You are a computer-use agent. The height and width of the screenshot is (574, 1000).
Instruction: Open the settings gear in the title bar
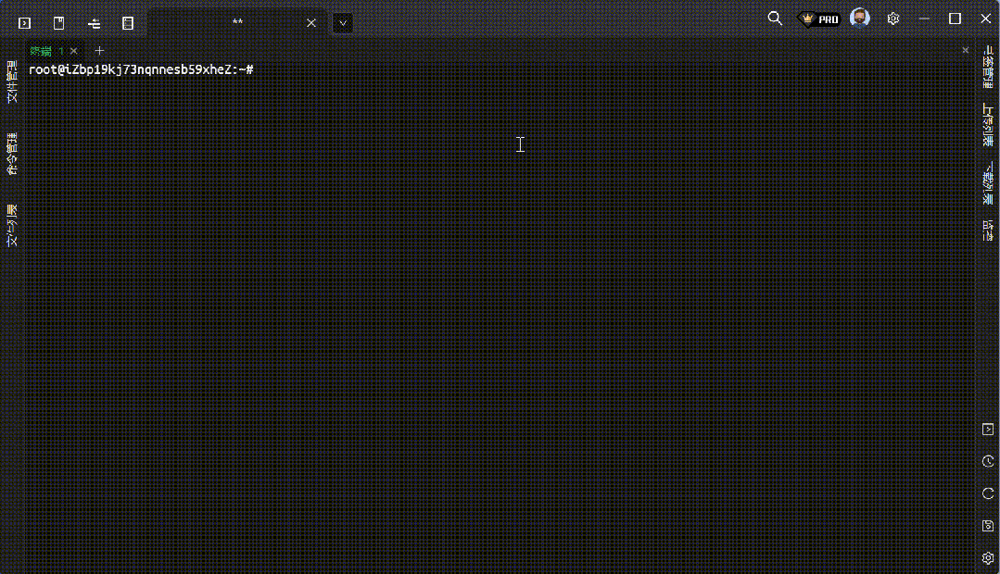tap(892, 18)
